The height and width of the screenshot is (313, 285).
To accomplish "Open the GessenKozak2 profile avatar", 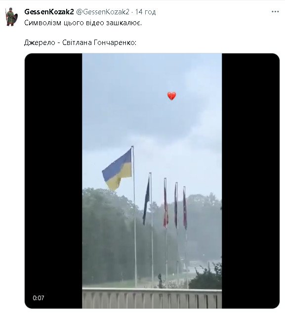I will click(11, 17).
